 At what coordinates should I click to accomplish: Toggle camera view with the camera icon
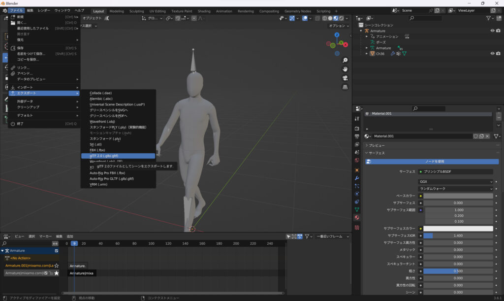coord(345,78)
